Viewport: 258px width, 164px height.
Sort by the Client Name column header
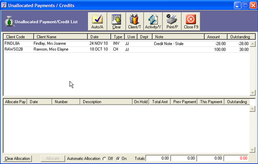coord(61,37)
